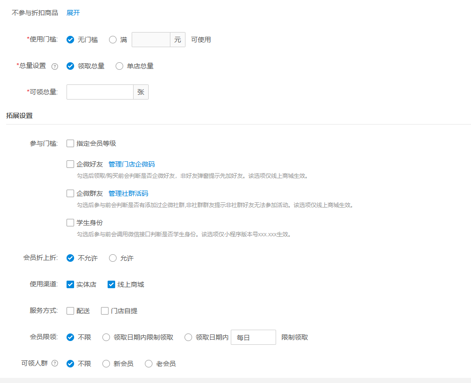471x383 pixels.
Task: Select 老会员 under 可领人群
Action: point(149,363)
